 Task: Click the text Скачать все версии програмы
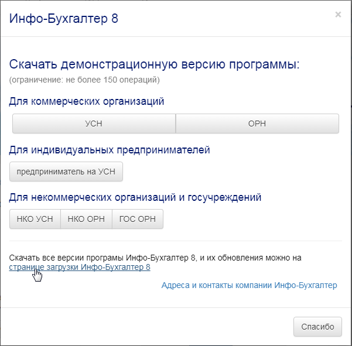(x=66, y=258)
